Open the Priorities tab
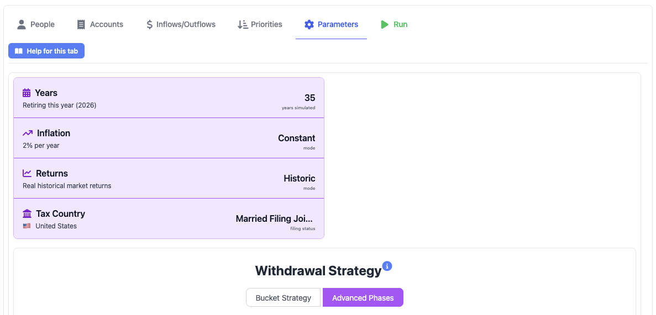Image resolution: width=656 pixels, height=315 pixels. 260,24
